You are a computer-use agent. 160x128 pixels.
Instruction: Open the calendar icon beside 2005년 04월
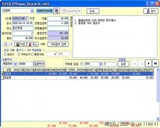click(x=57, y=11)
